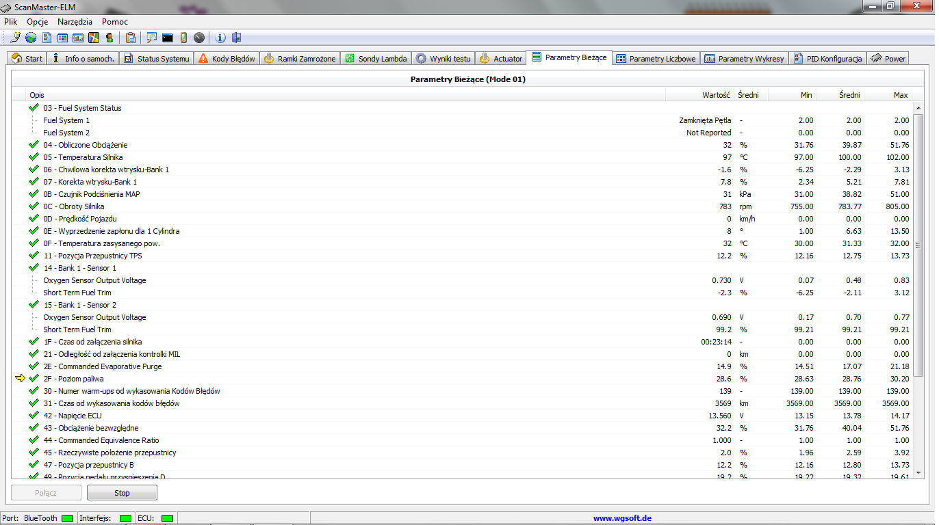939x525 pixels.
Task: Click the connection cable icon in toolbar
Action: coord(16,38)
